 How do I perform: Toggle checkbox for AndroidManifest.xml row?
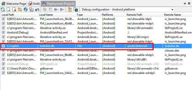3,32
